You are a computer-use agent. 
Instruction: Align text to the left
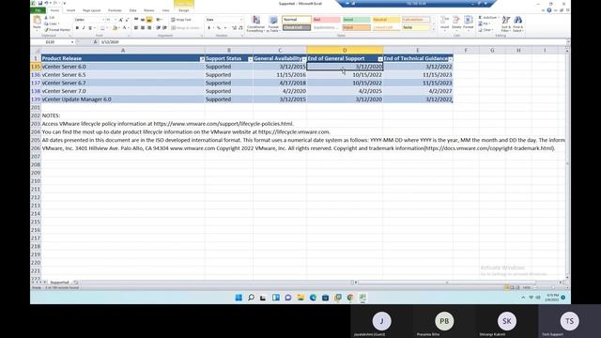[135, 28]
